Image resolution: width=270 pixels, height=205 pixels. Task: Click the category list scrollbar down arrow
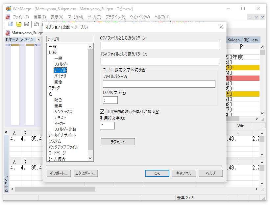(90, 158)
